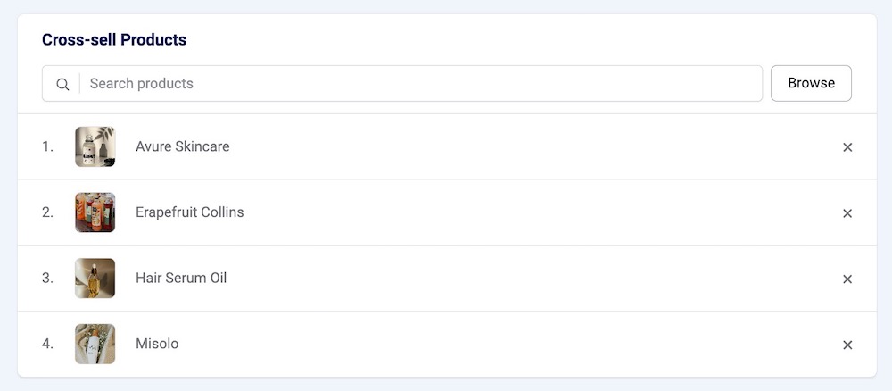Viewport: 892px width, 391px height.
Task: Click row number 3 beside Hair Serum Oil
Action: click(x=47, y=278)
